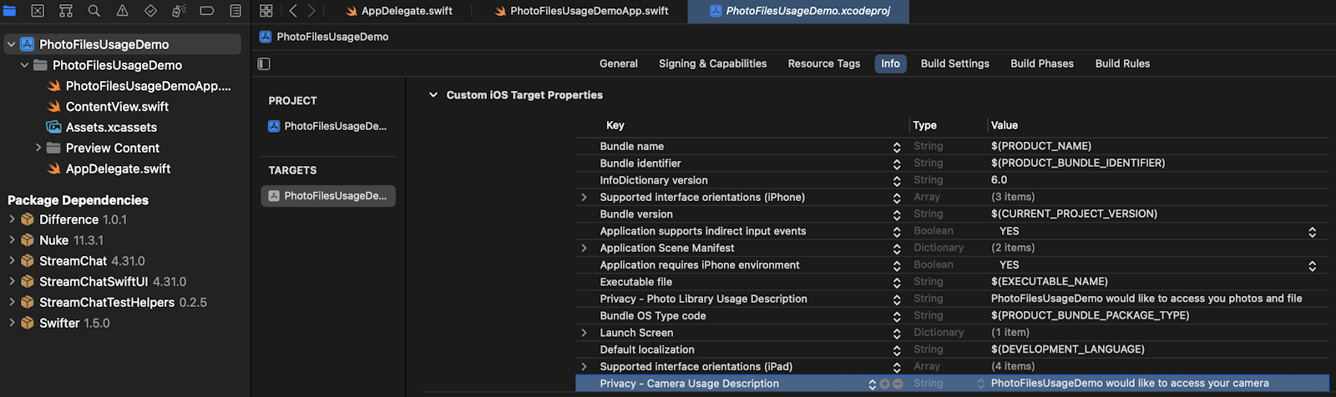Viewport: 1336px width, 397px height.
Task: Expand the Application Scene Manifest row
Action: click(x=584, y=249)
